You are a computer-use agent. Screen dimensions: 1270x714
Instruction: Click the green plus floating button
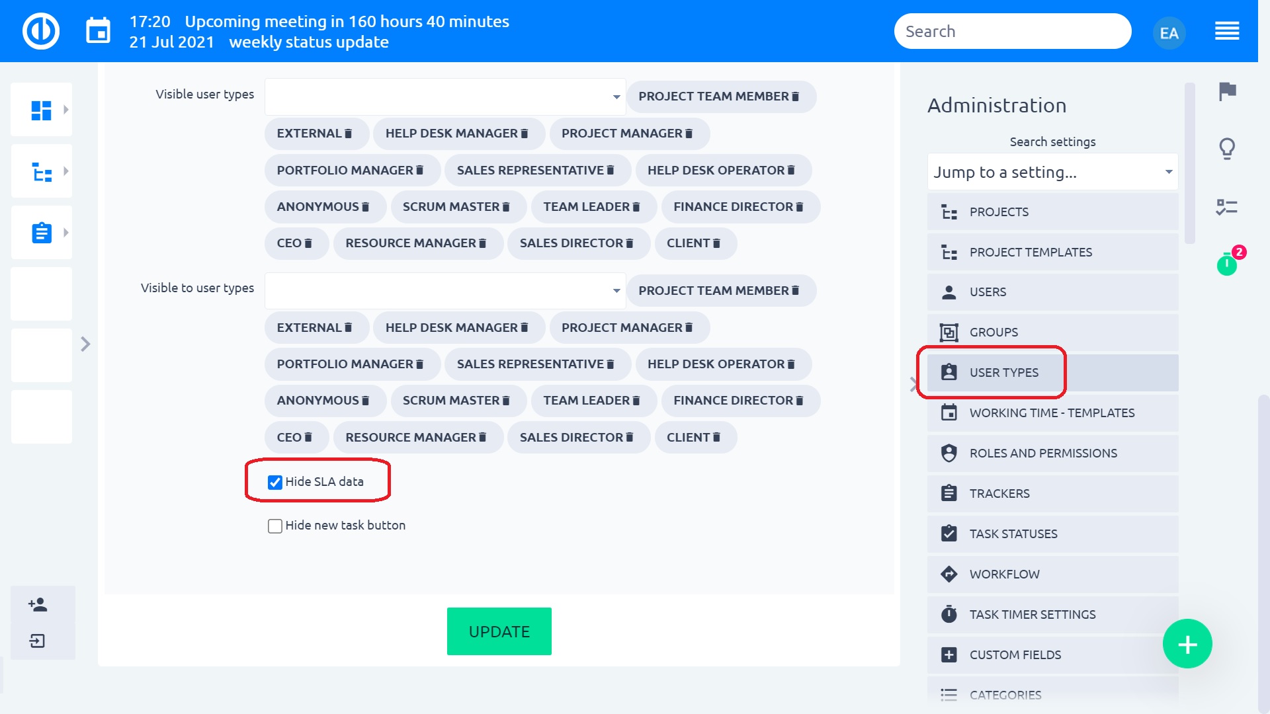1187,644
